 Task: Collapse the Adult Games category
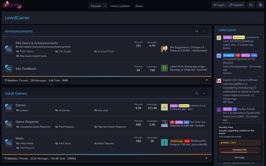coord(204,93)
